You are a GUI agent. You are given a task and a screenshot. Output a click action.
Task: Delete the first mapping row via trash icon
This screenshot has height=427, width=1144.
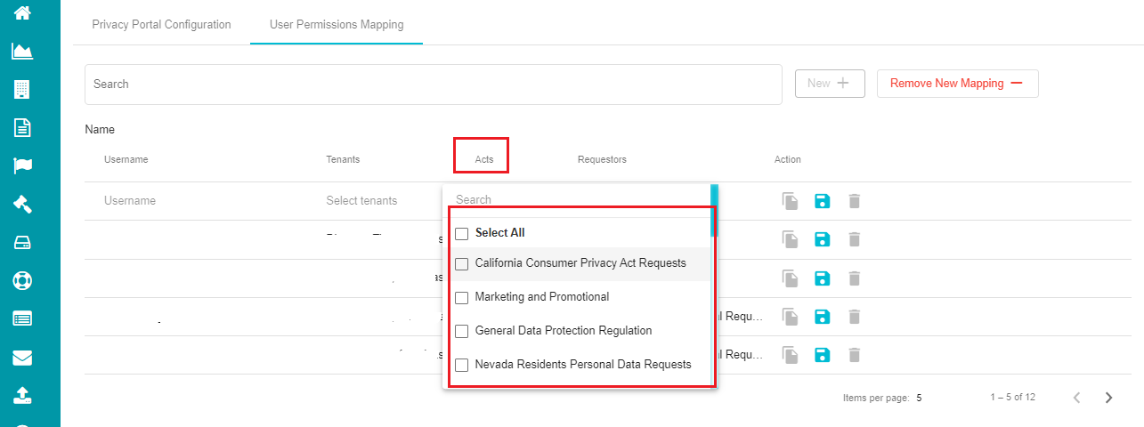click(x=854, y=201)
